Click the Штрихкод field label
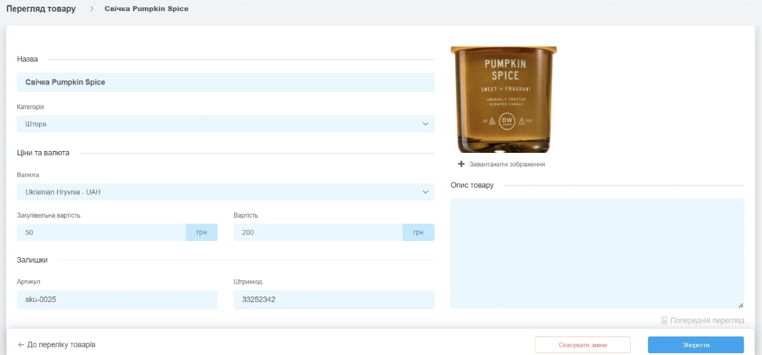This screenshot has width=762, height=355. 248,282
